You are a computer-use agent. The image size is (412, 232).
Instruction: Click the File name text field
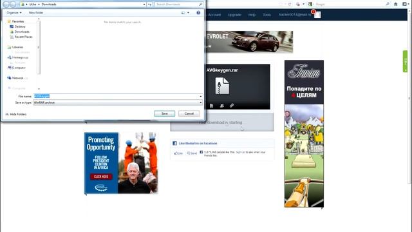(x=116, y=96)
